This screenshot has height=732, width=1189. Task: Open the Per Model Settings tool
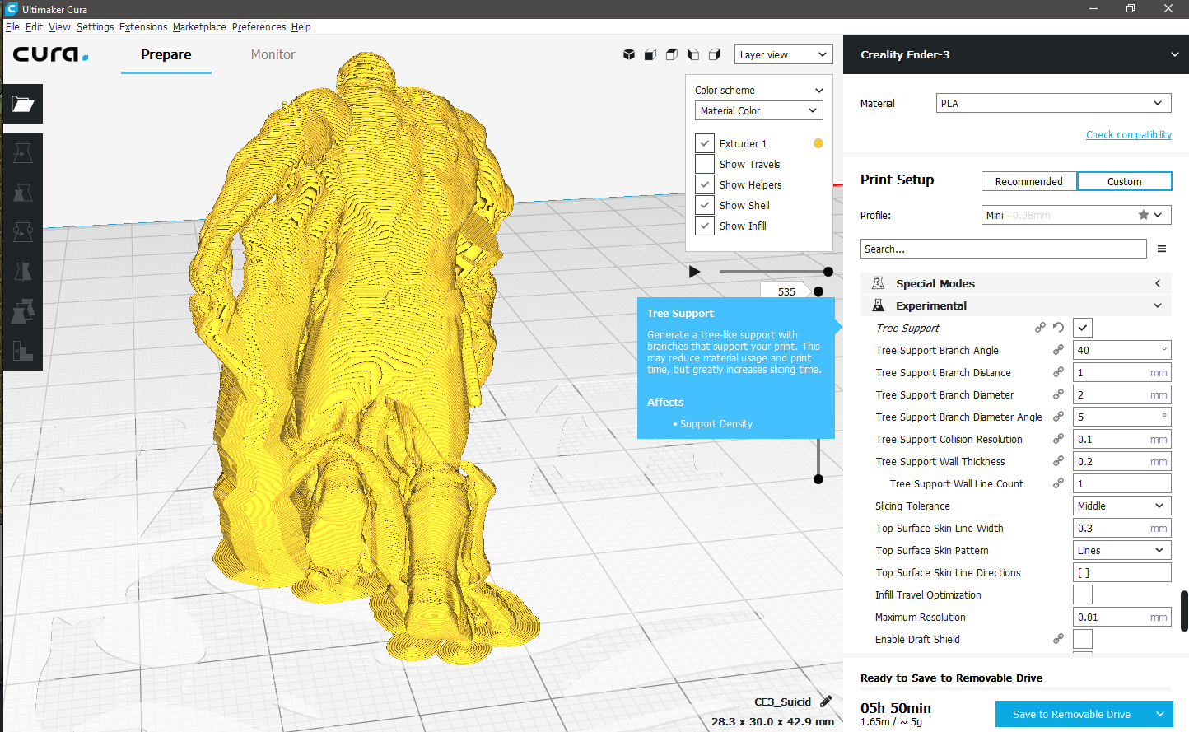coord(22,311)
